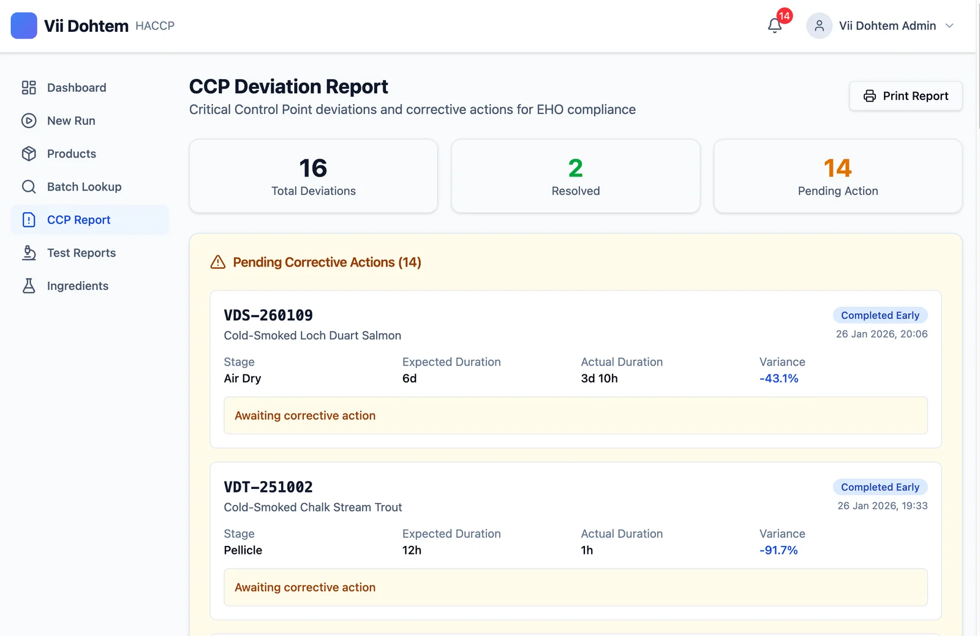
Task: Select the CCP Report menu item
Action: (90, 220)
